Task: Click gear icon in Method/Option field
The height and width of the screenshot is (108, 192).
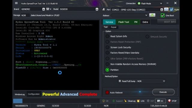Action: (120, 81)
